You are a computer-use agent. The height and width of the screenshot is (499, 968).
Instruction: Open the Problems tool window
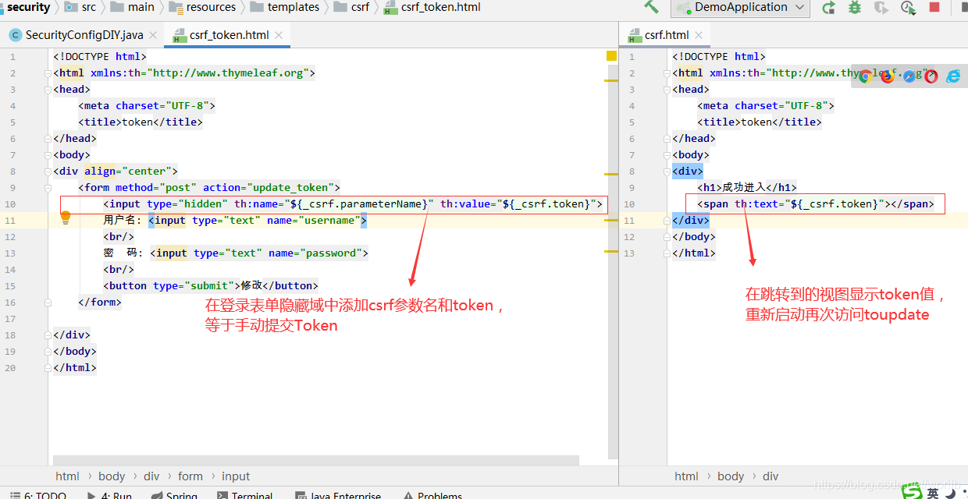pos(432,494)
